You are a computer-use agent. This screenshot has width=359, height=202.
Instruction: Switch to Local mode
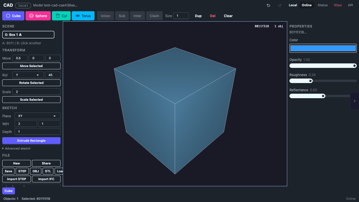point(293,5)
